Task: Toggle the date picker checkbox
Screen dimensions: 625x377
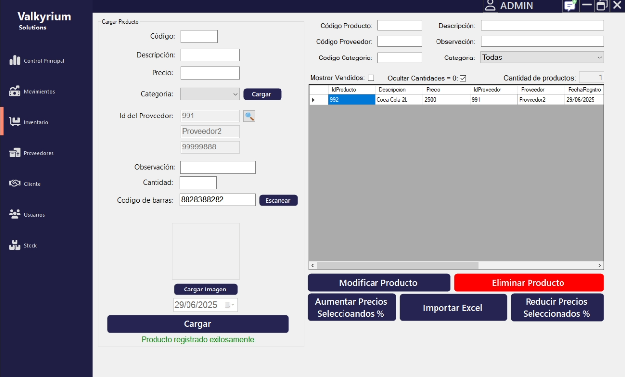Action: [227, 305]
